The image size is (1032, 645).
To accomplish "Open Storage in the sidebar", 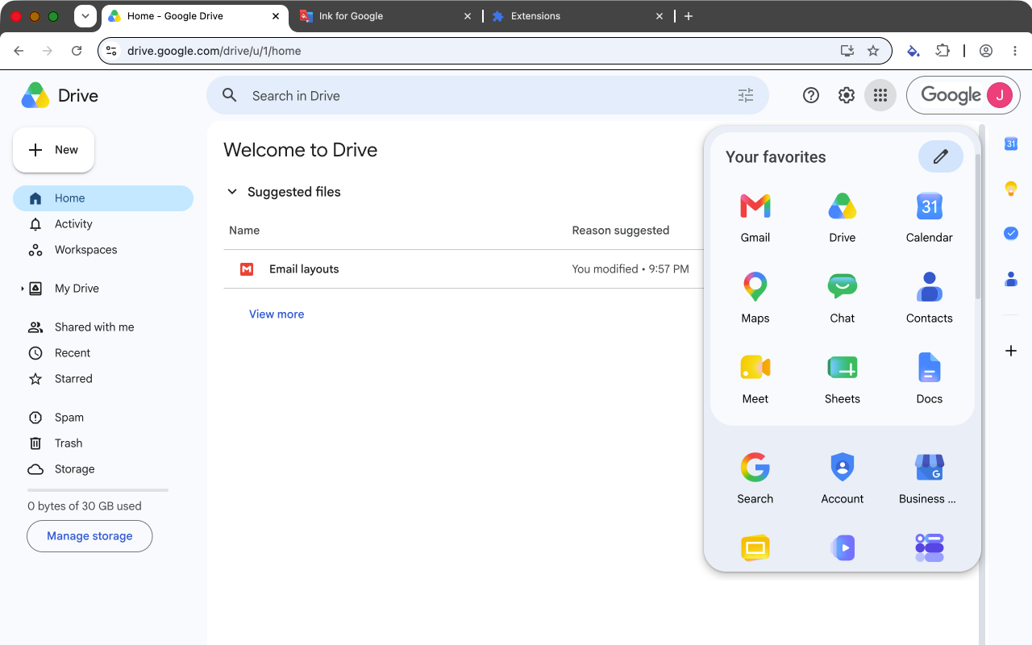I will pyautogui.click(x=103, y=469).
